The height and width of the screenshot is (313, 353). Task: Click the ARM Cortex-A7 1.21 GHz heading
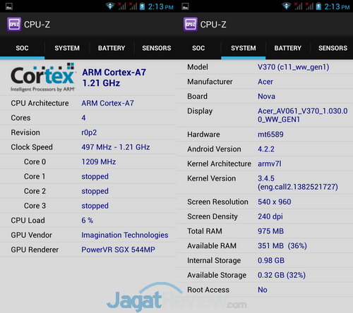(114, 78)
